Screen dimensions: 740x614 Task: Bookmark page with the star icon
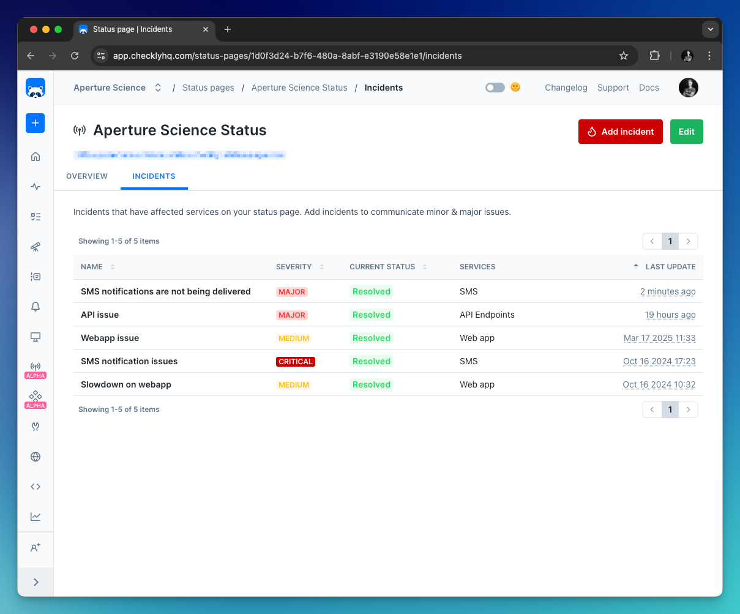pos(624,56)
